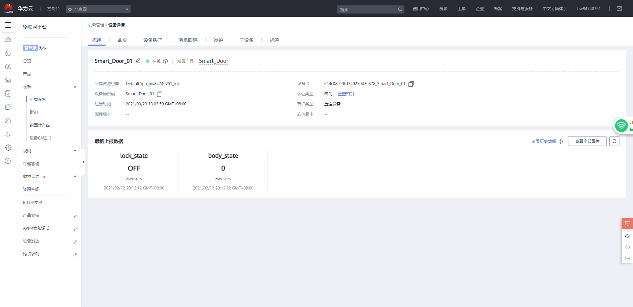Viewport: 633px width, 307px height.
Task: Open the floating help question icon
Action: [x=628, y=247]
